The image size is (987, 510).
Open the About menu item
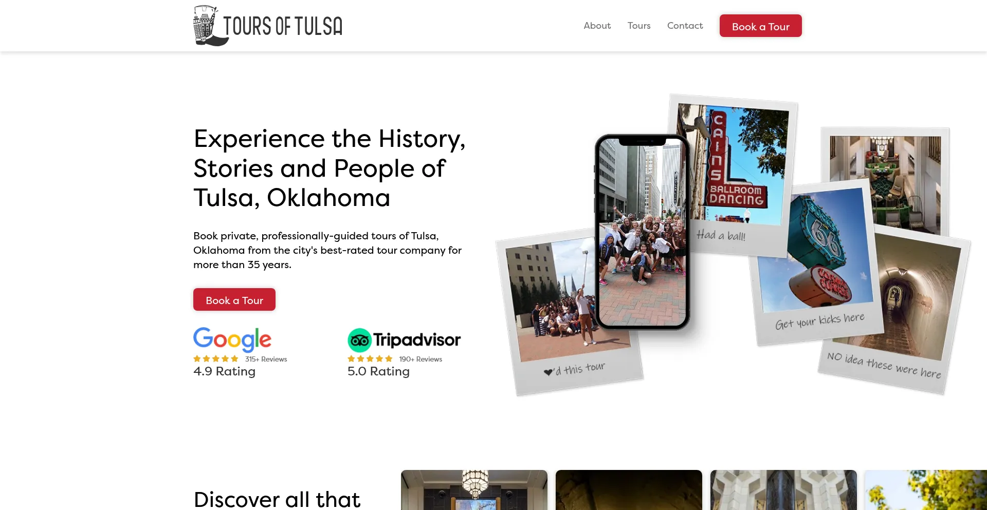coord(597,26)
